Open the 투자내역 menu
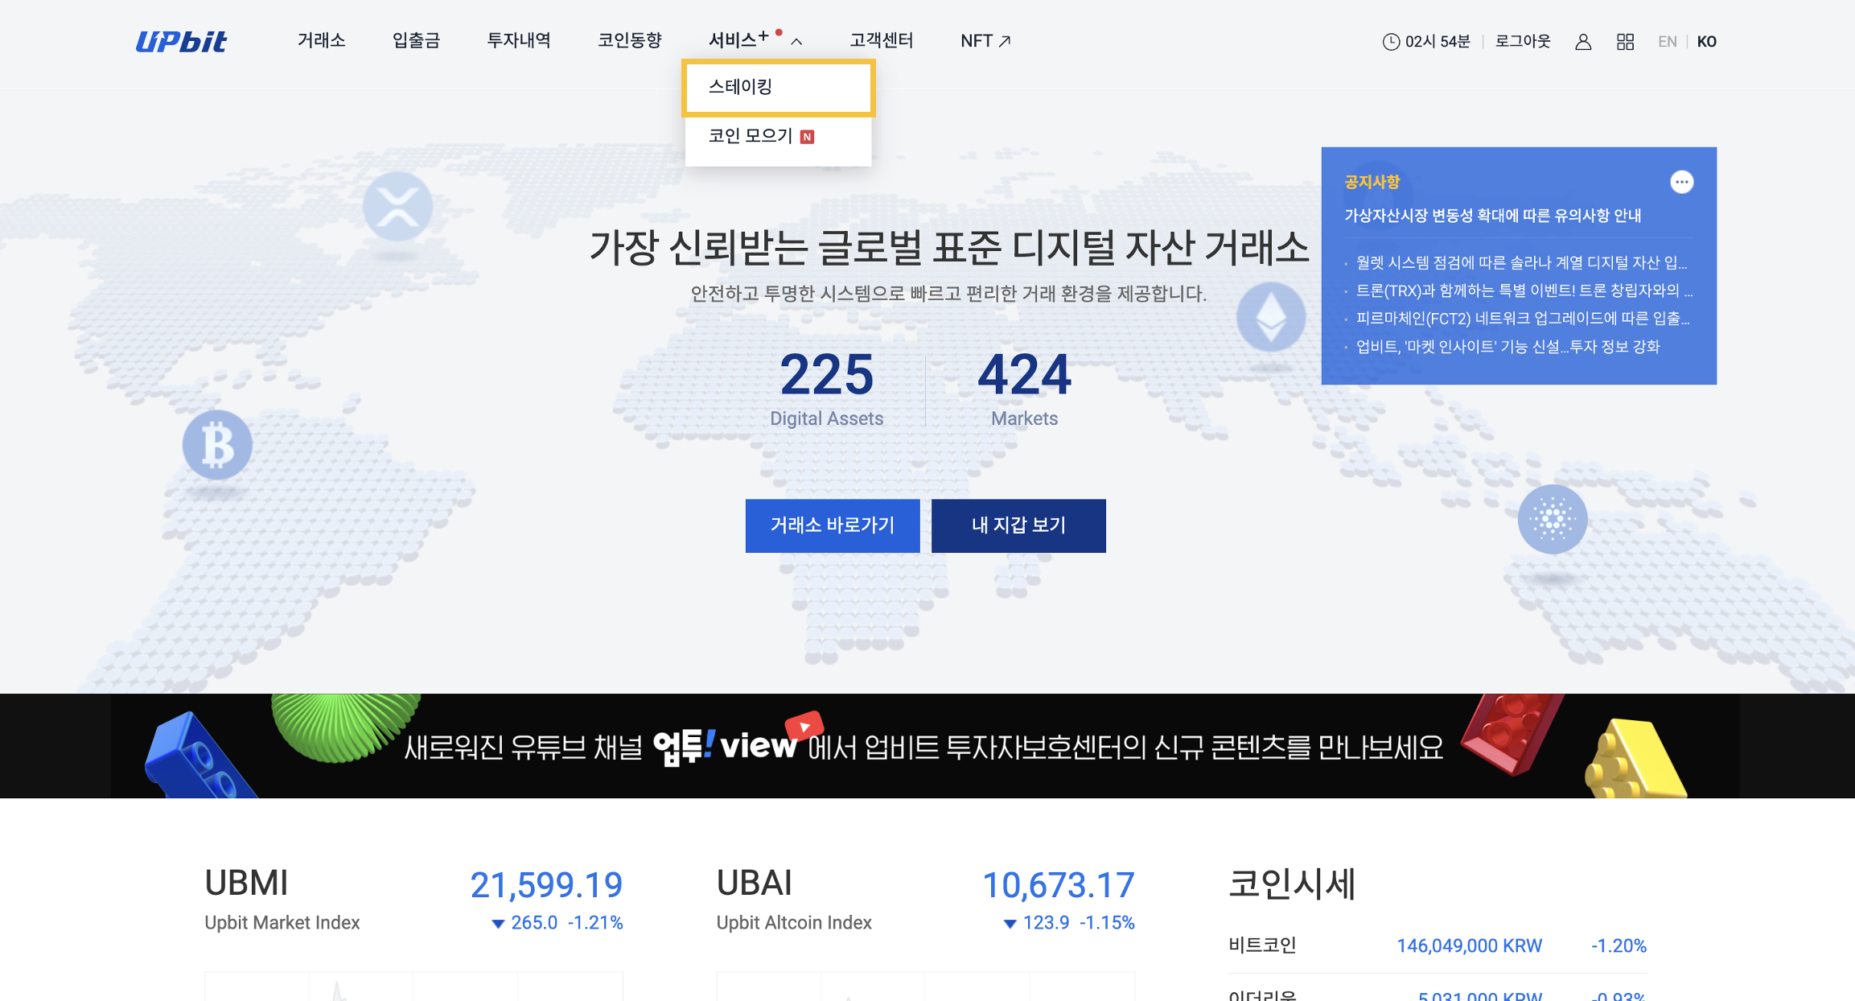 click(519, 40)
